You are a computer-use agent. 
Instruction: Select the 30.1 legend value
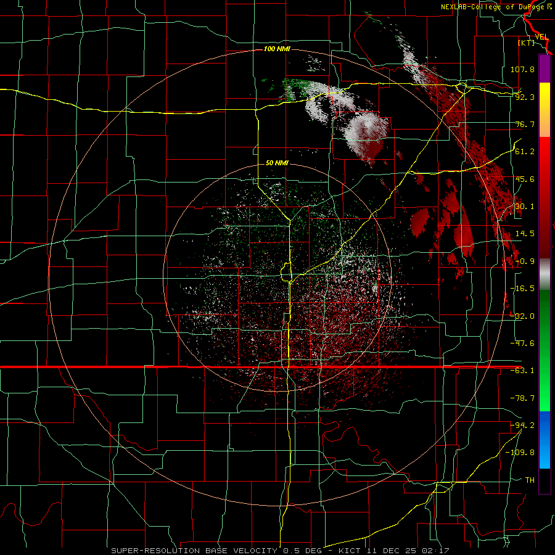(x=525, y=207)
